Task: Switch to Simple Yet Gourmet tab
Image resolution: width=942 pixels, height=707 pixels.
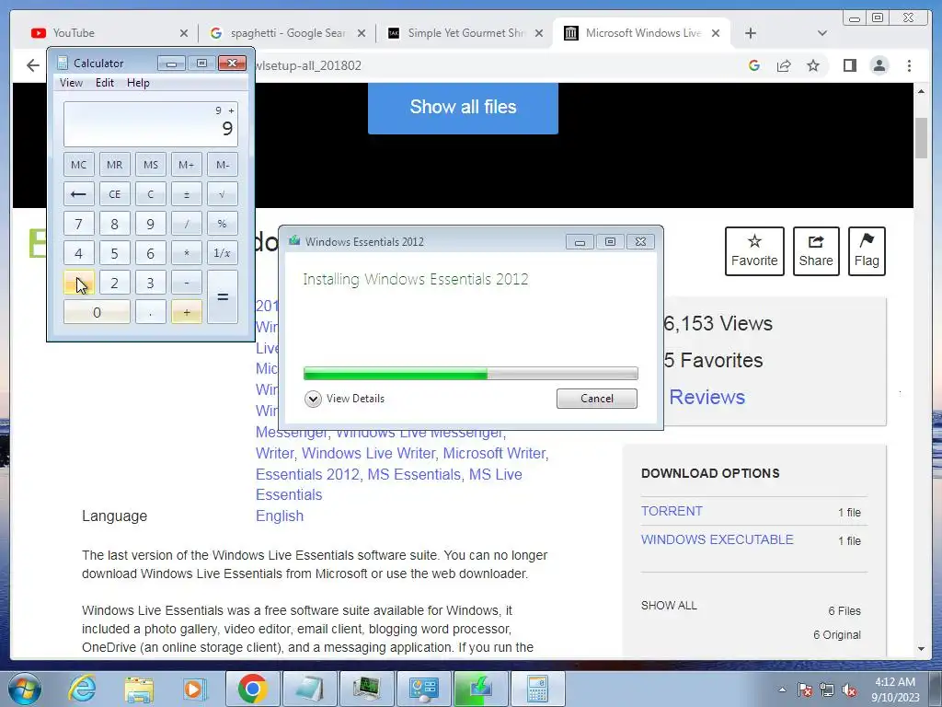Action: click(x=465, y=33)
